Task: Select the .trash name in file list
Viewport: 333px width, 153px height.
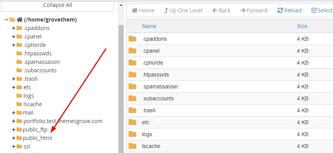Action: tap(149, 110)
